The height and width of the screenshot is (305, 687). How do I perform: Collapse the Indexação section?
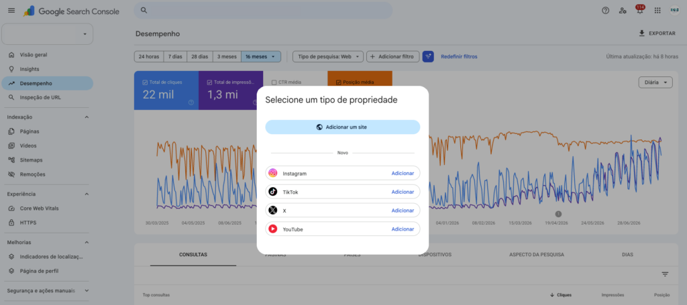coord(87,117)
